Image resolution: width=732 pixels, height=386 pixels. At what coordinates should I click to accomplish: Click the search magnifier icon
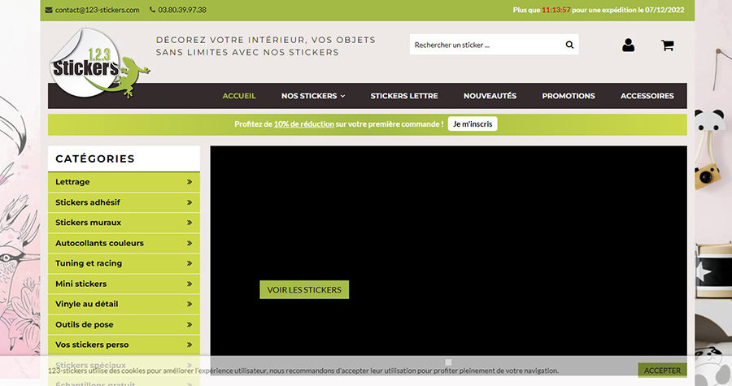pyautogui.click(x=569, y=45)
